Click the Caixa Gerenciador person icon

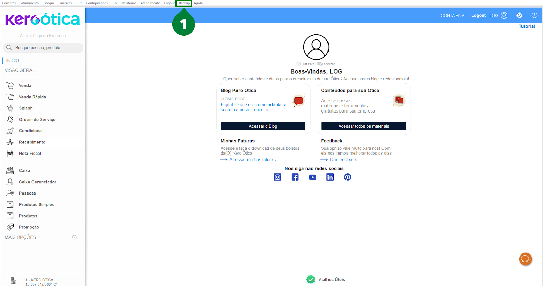point(10,182)
